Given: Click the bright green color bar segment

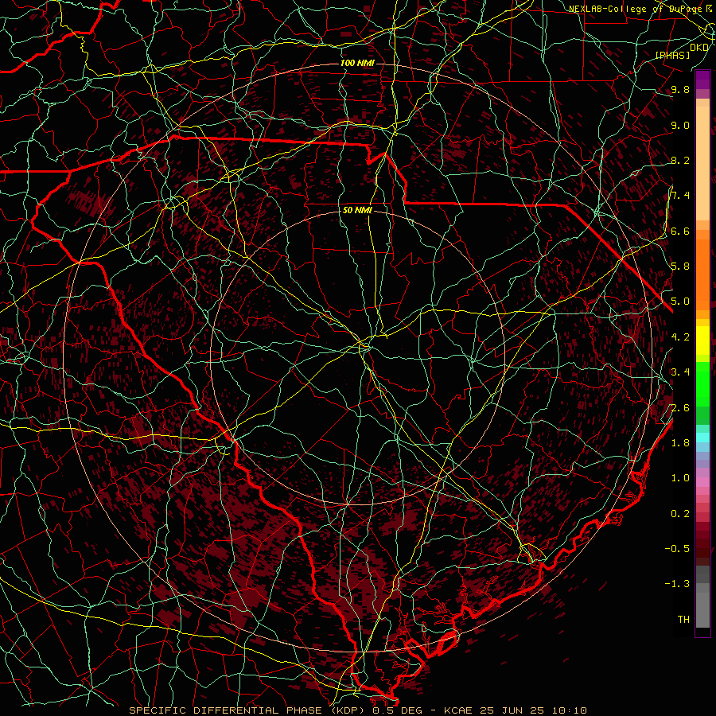Looking at the screenshot, I should pyautogui.click(x=702, y=384).
